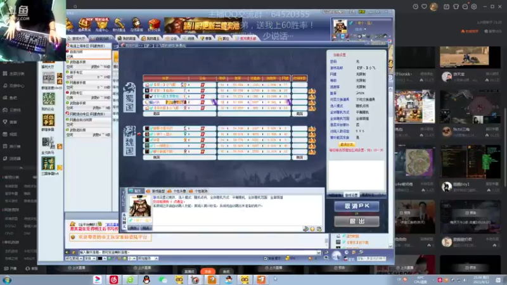This screenshot has width=507, height=285.
Task: Click left 蜀国 button under first team
Action: point(156,114)
